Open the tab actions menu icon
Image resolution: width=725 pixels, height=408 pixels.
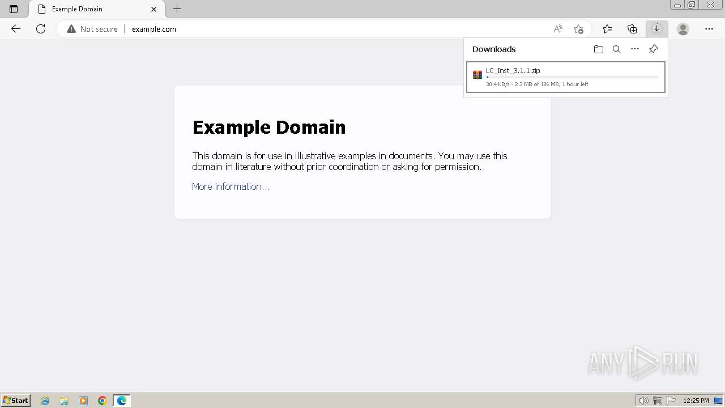14,9
